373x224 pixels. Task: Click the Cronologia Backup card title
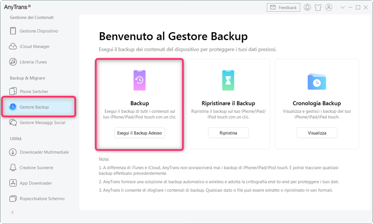(317, 103)
